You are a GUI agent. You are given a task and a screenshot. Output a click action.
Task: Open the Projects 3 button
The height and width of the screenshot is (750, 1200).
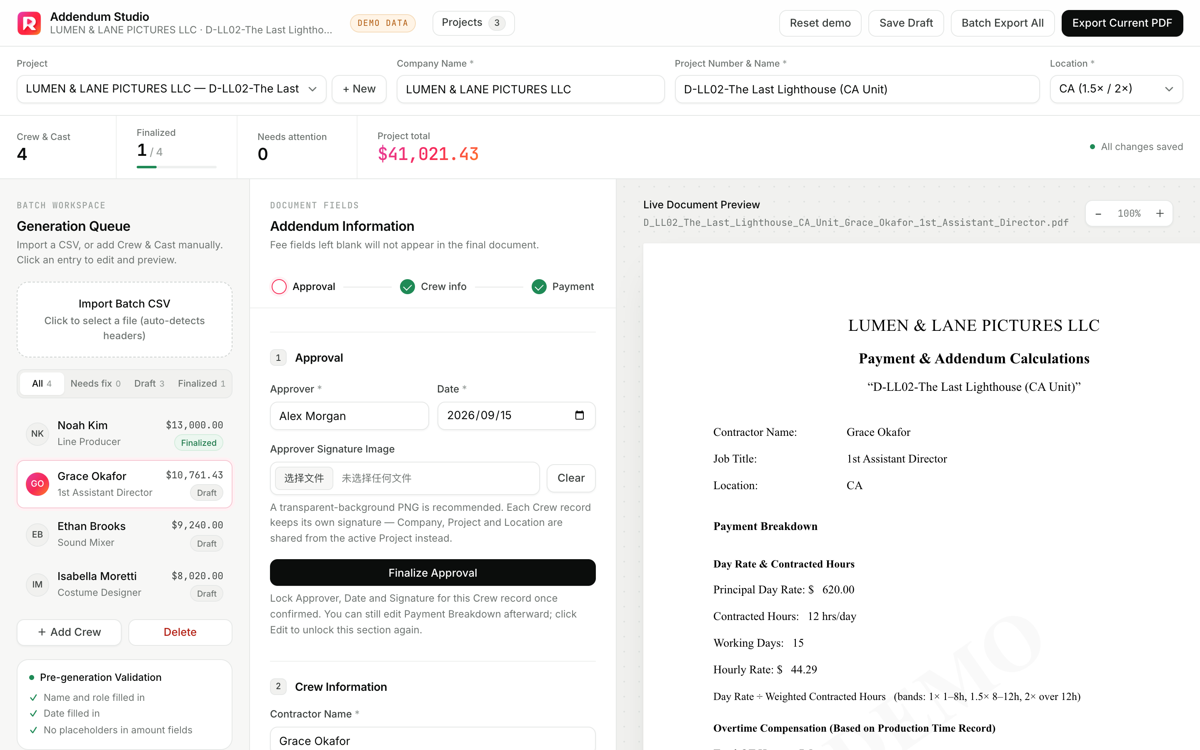[x=473, y=23]
